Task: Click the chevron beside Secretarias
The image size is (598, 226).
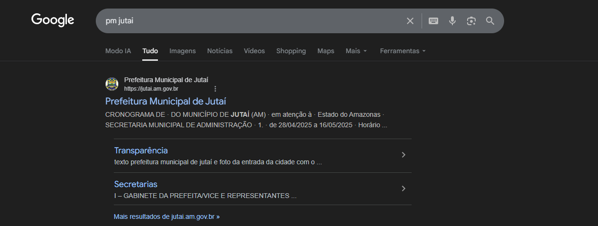Action: [x=404, y=188]
